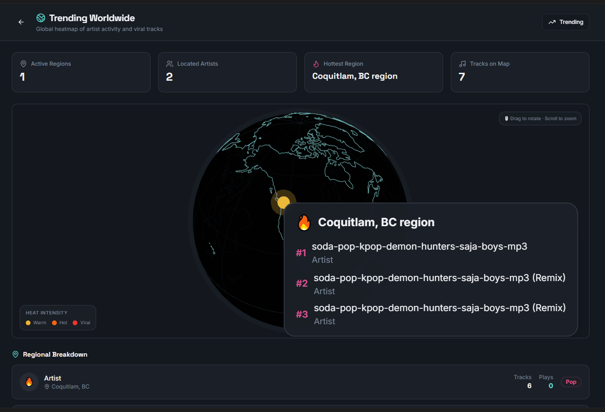Open the #2 soda-pop Remix track
The image size is (605, 412).
(439, 278)
